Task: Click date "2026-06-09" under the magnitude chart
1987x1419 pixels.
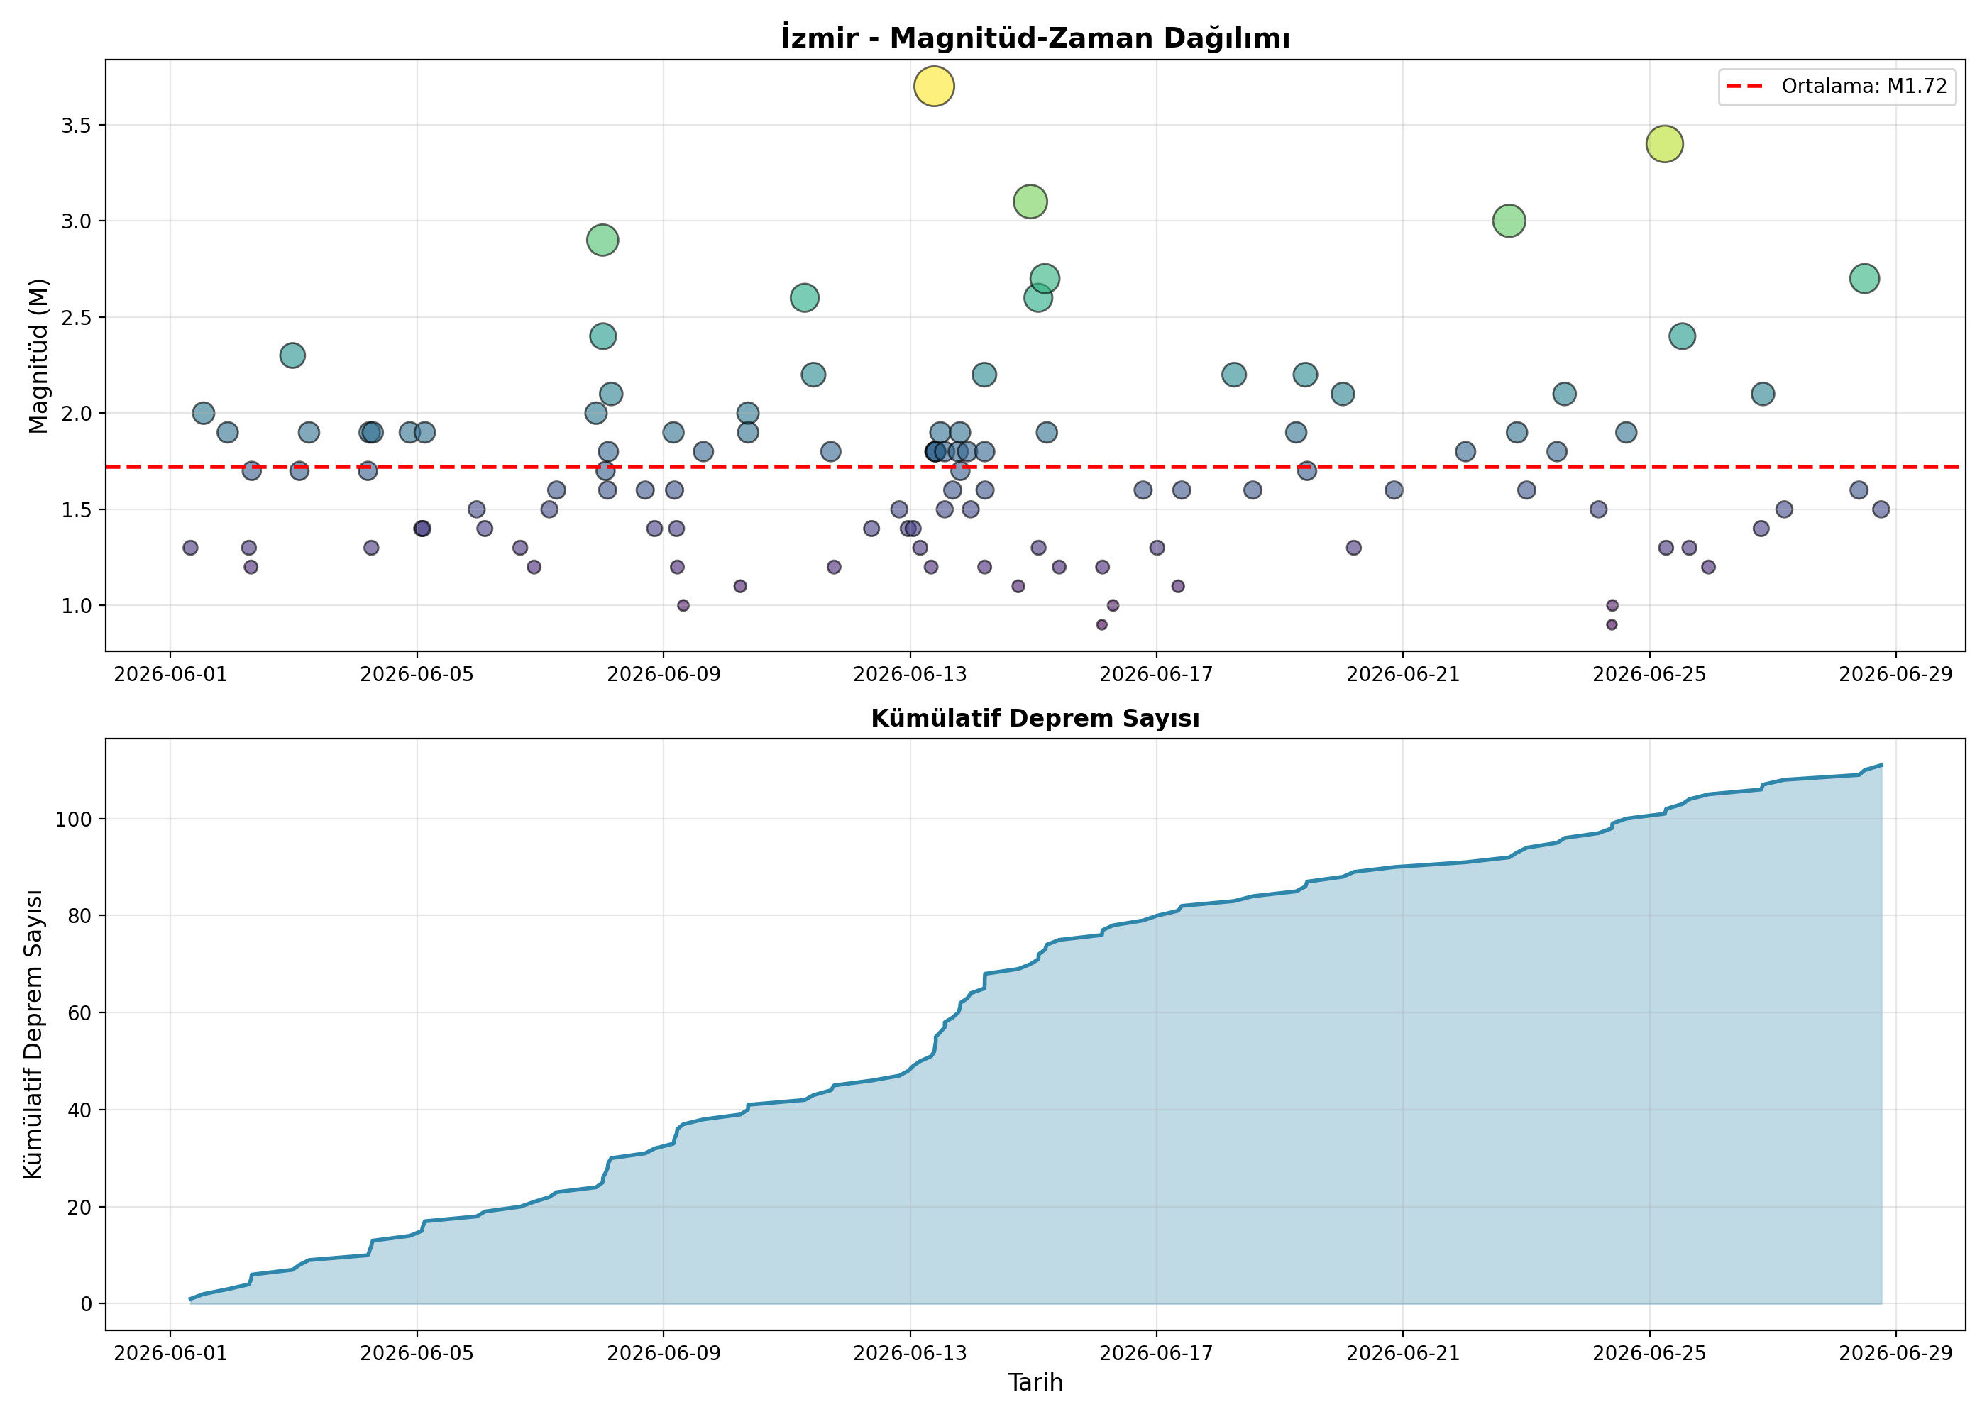Action: click(664, 675)
